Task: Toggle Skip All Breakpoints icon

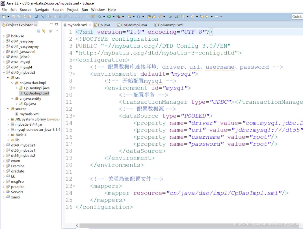Action: 42,17
